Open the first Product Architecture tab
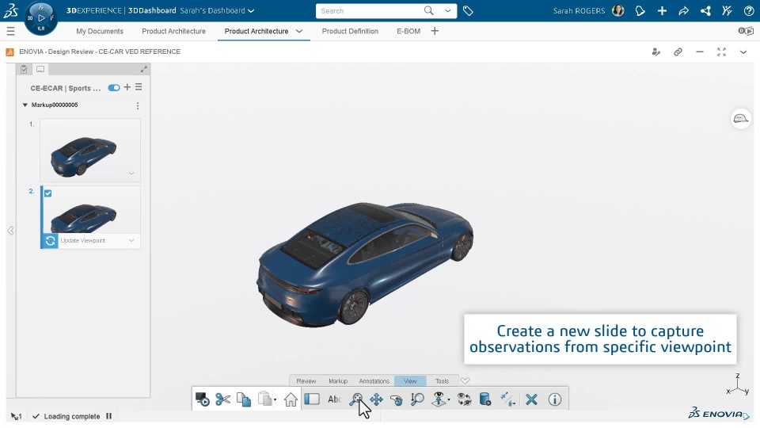Image resolution: width=760 pixels, height=428 pixels. [173, 31]
